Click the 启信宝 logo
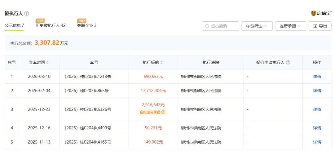 [321, 13]
